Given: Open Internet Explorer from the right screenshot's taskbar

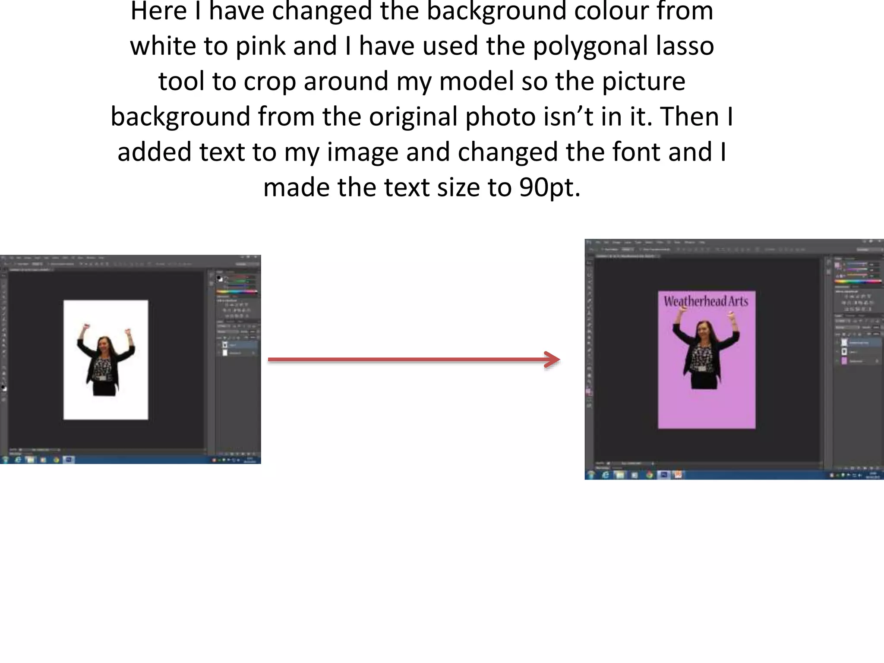Looking at the screenshot, I should pyautogui.click(x=606, y=475).
